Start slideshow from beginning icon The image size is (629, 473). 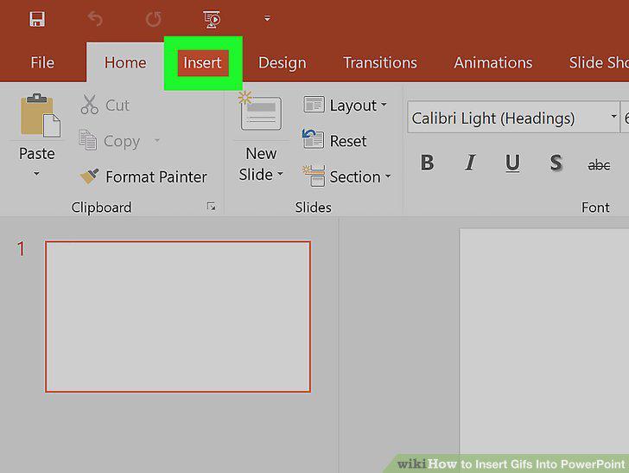tap(212, 19)
